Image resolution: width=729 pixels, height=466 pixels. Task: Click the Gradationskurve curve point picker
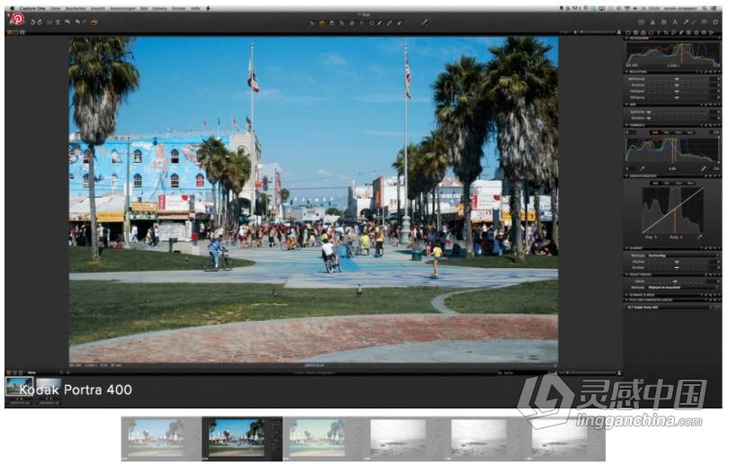pos(699,237)
